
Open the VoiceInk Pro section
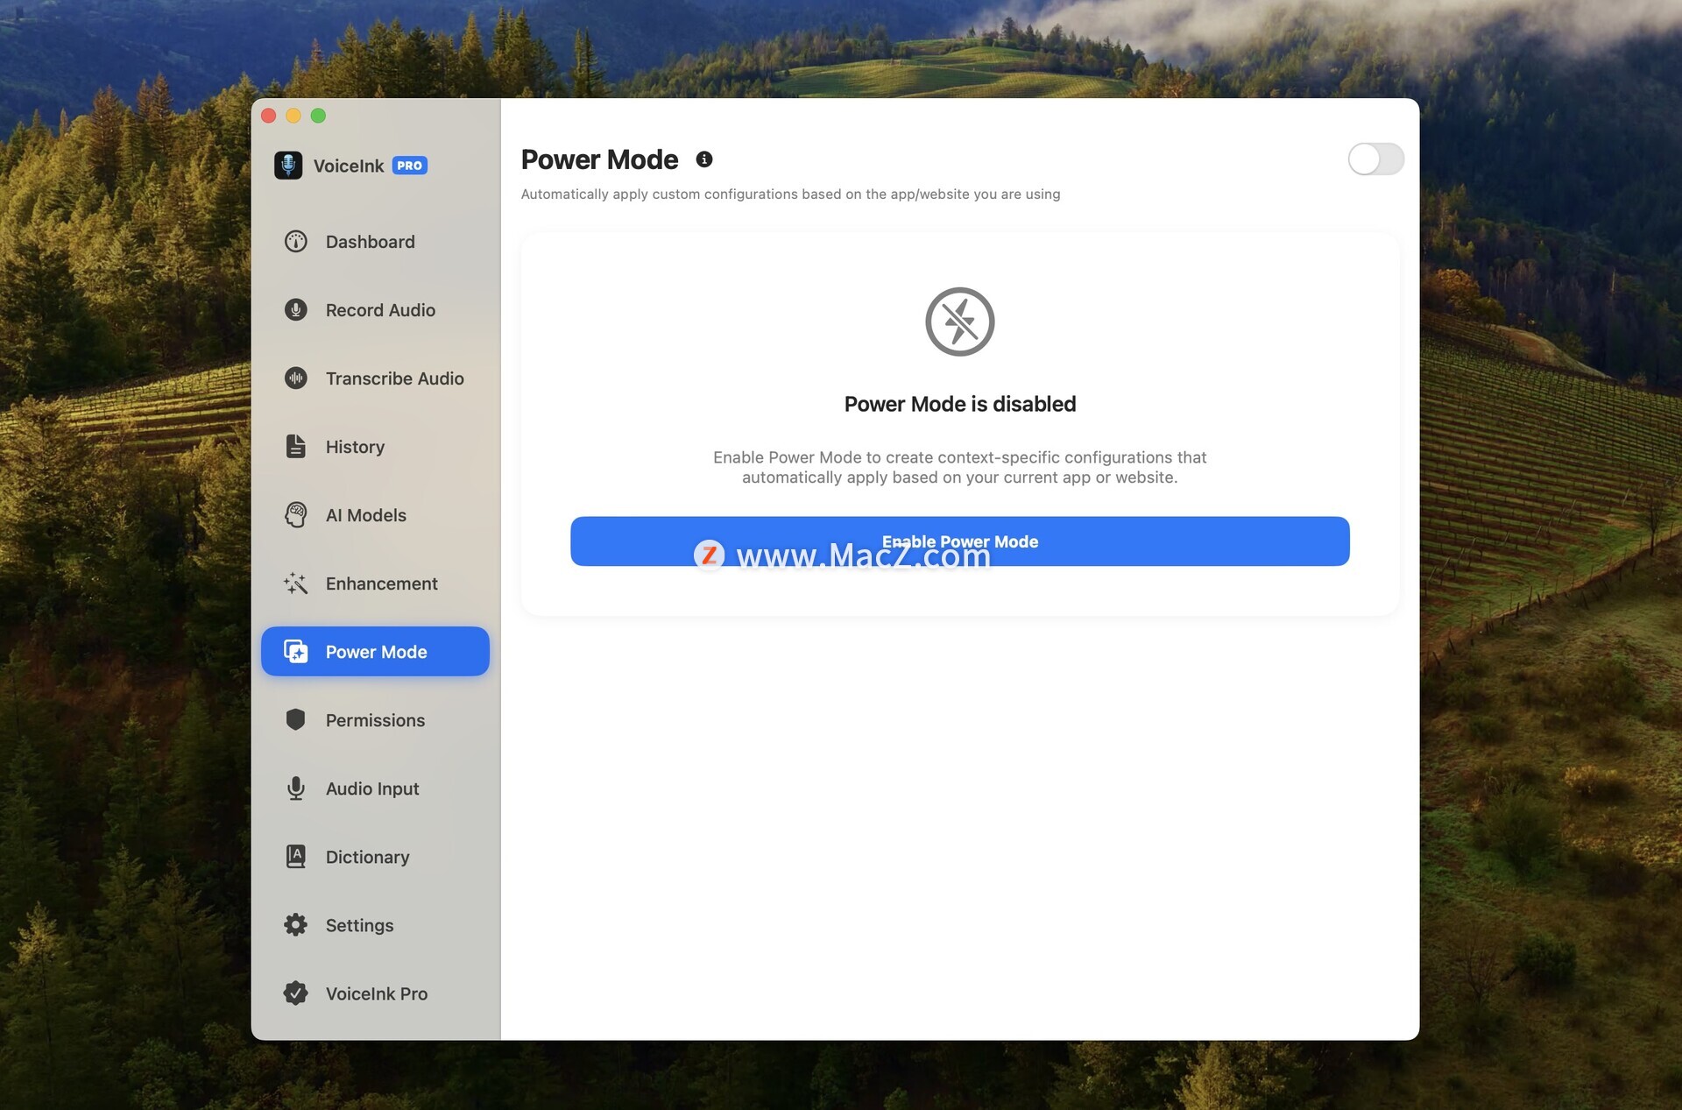[375, 993]
